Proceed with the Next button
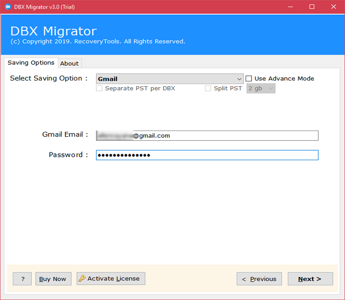The image size is (345, 300). click(310, 279)
